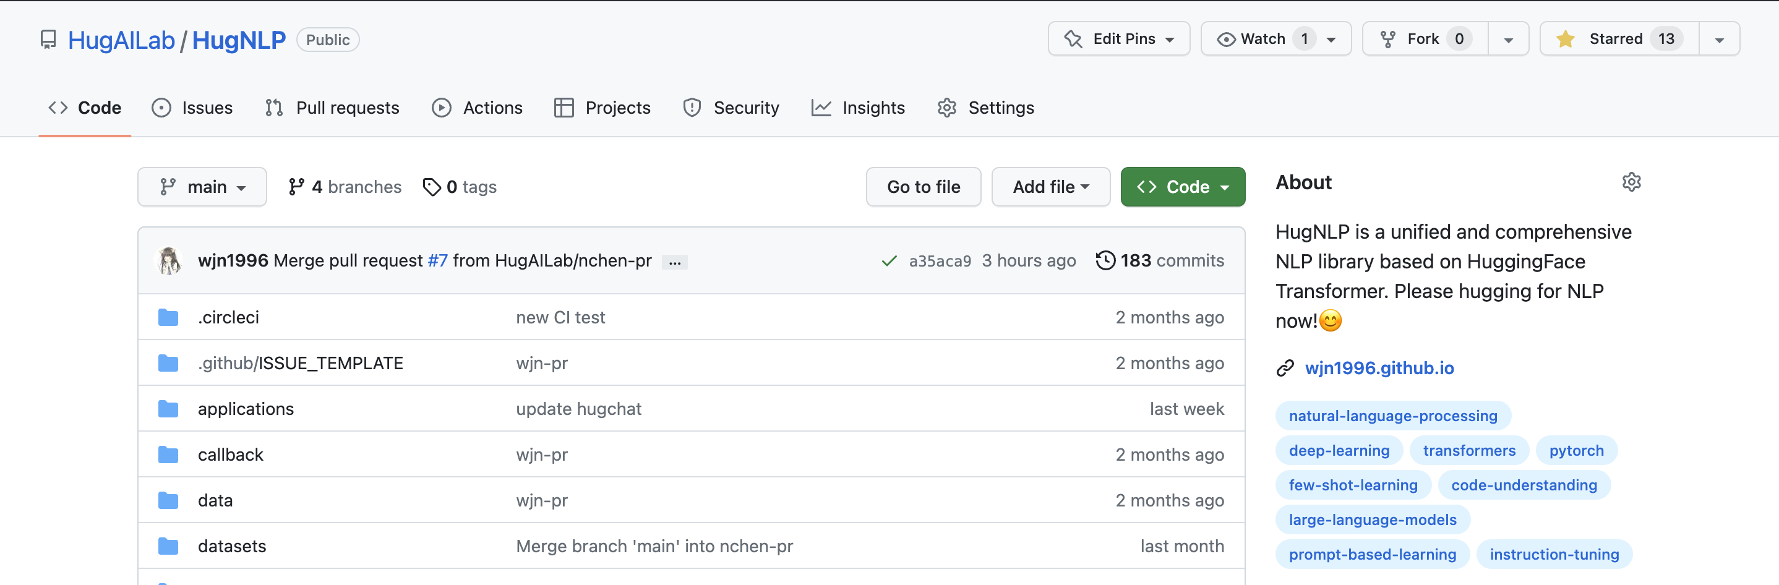
Task: Click the wjn1996 avatar thumbnail
Action: pyautogui.click(x=169, y=260)
